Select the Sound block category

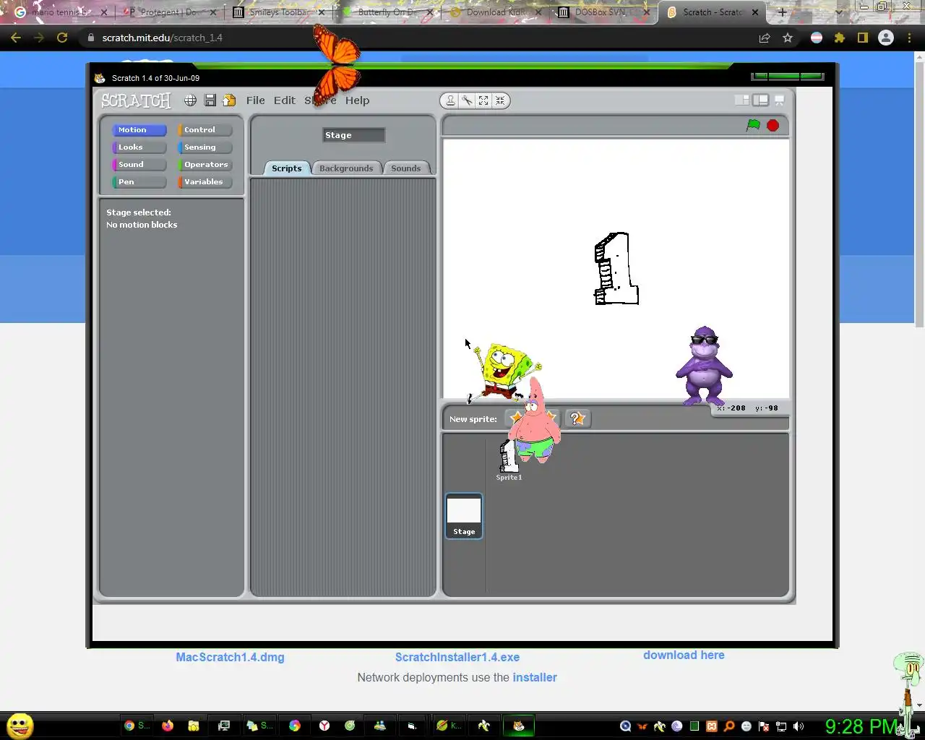pyautogui.click(x=139, y=165)
